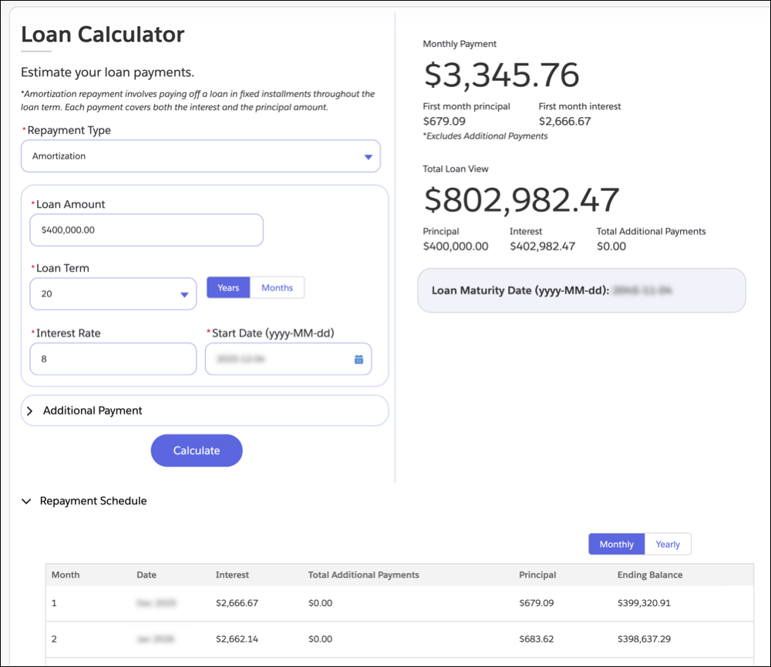Click the Principal column header in table

coord(537,575)
